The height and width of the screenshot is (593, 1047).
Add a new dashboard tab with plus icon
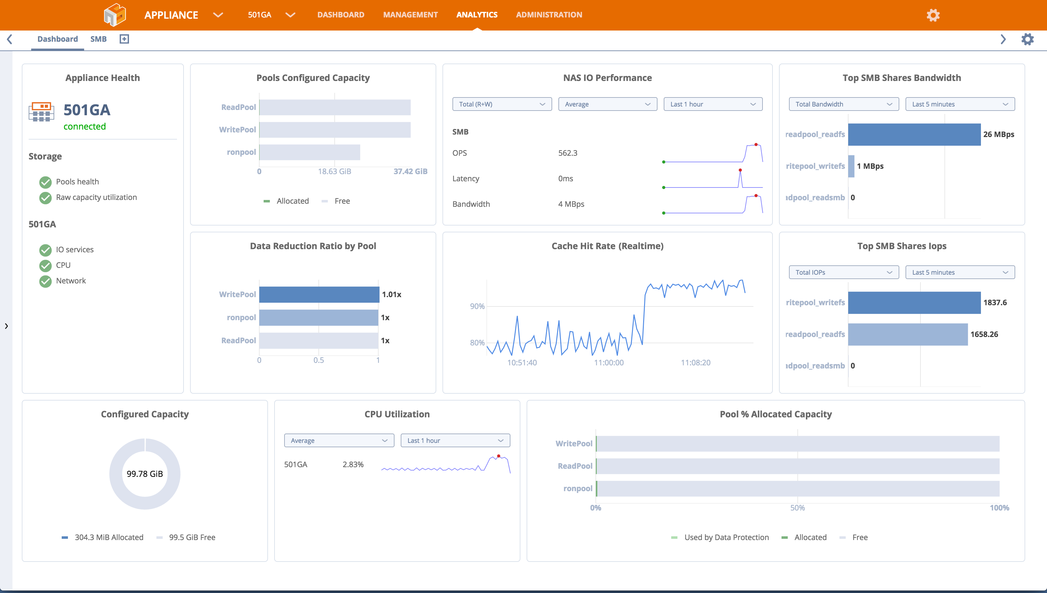[x=124, y=39]
